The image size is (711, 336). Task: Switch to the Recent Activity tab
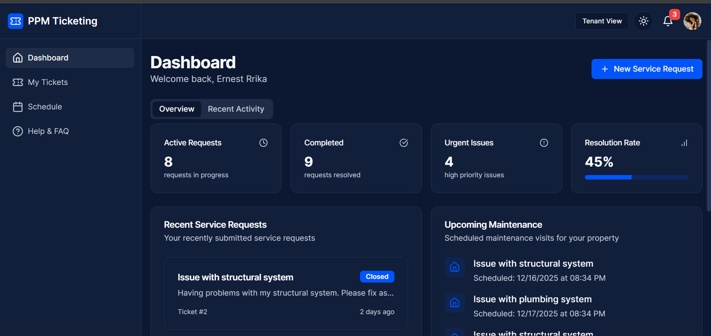(x=236, y=109)
